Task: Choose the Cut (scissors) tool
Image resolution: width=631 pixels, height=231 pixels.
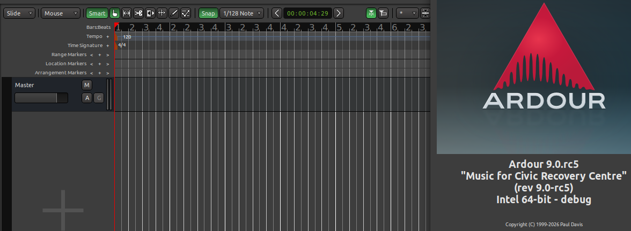Action: tap(138, 13)
